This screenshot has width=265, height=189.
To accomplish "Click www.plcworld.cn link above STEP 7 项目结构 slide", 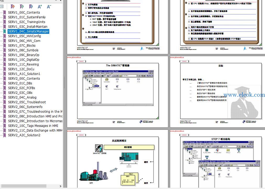I will [177, 131].
